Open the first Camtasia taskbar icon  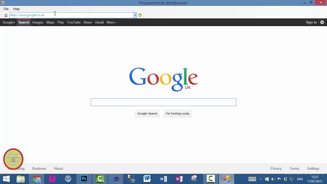click(100, 179)
